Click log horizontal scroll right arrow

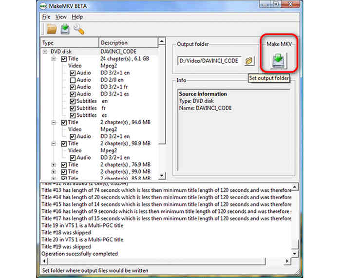(287, 261)
